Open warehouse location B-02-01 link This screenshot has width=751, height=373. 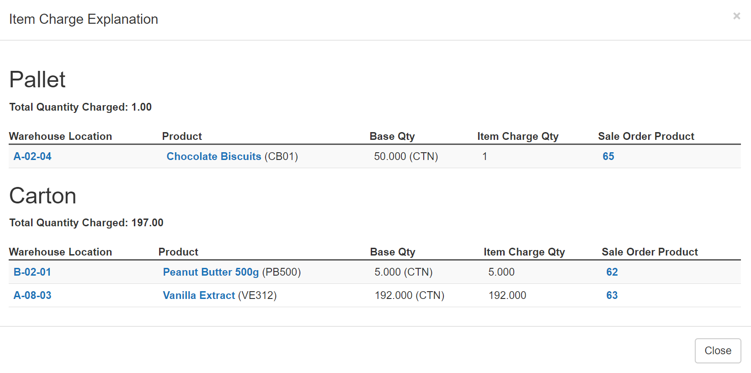click(32, 272)
